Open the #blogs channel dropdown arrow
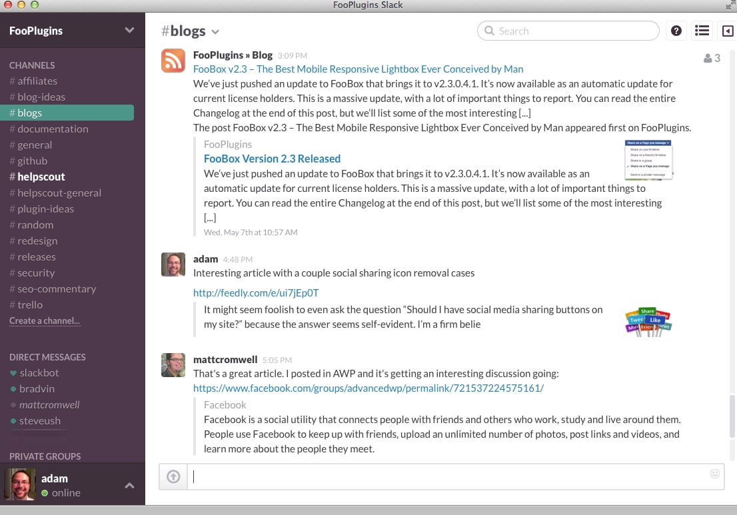The image size is (737, 515). 215,32
